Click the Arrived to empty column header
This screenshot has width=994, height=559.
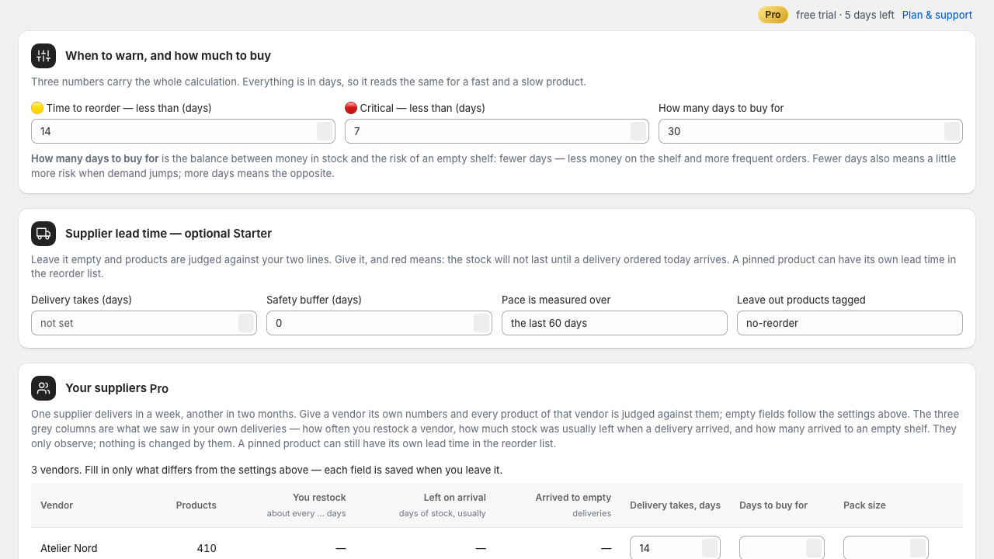tap(573, 498)
